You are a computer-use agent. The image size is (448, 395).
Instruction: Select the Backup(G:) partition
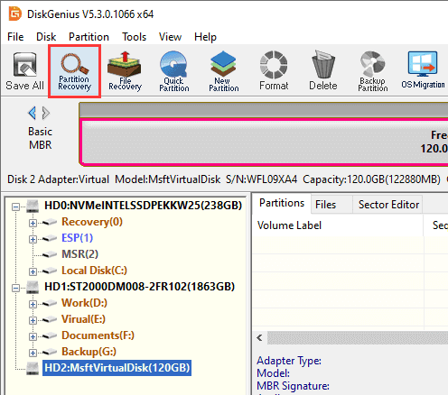(x=89, y=352)
